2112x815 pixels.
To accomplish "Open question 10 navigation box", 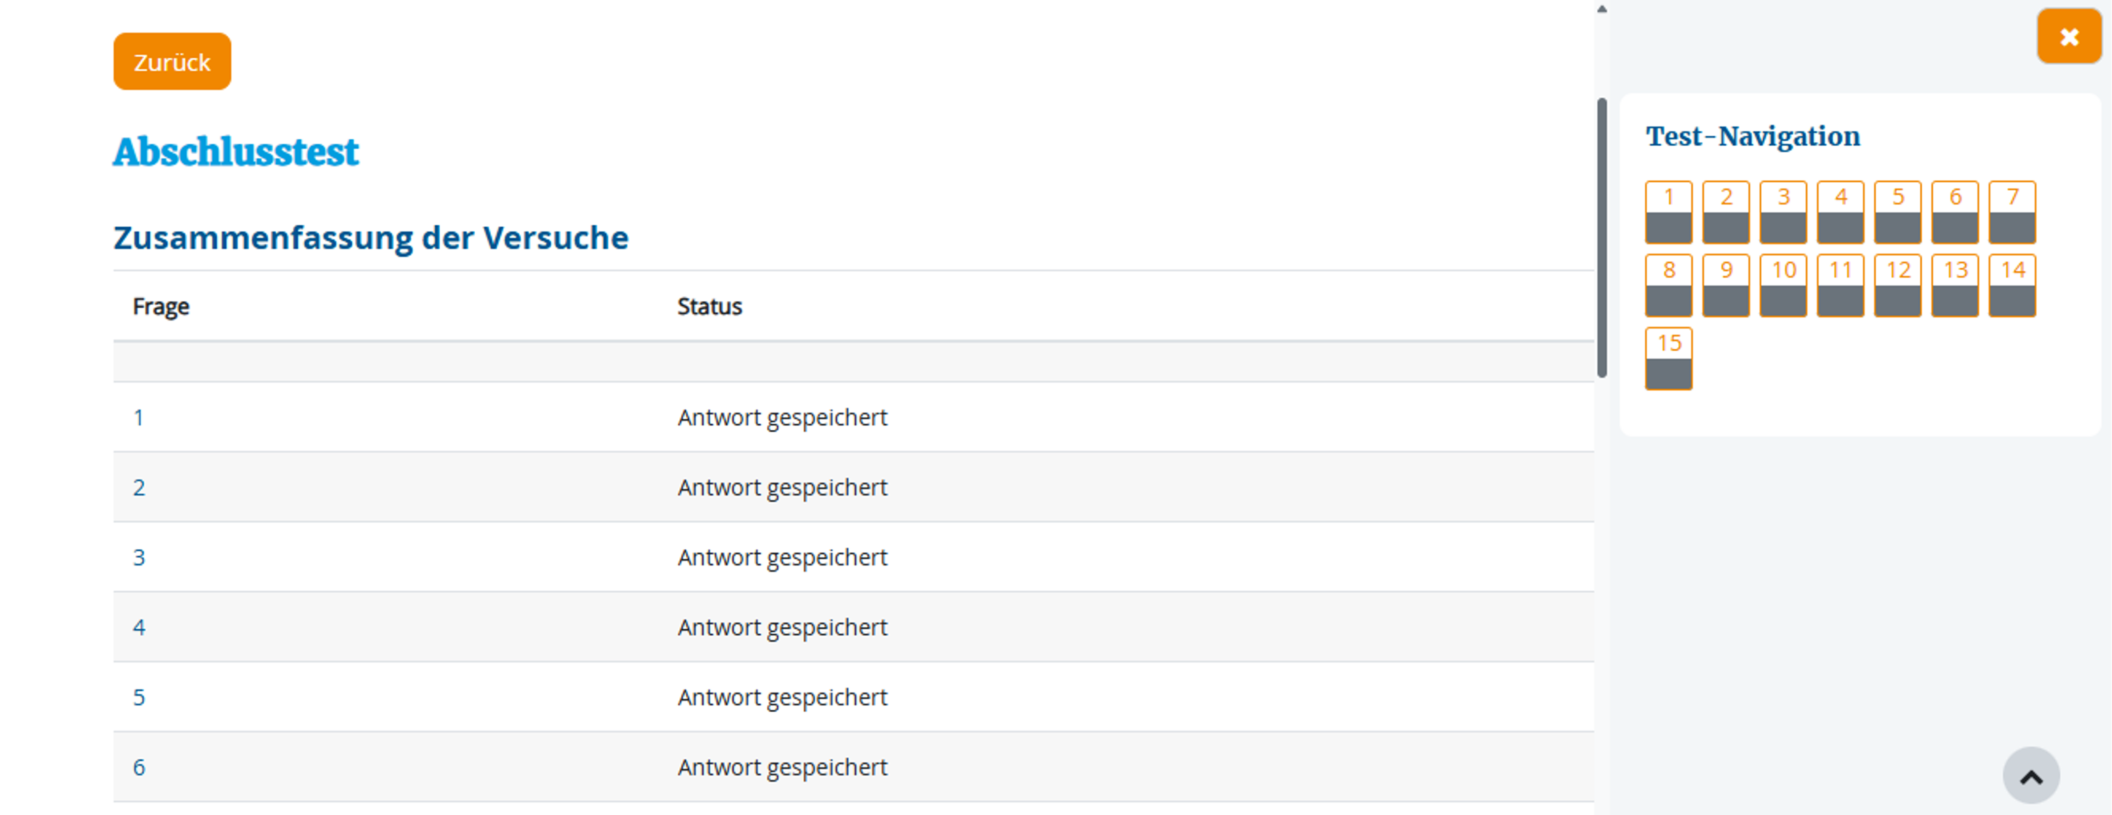I will (x=1783, y=285).
